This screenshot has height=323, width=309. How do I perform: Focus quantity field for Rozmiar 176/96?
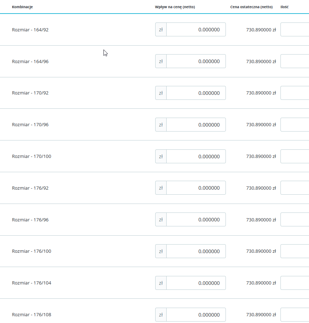tap(295, 220)
